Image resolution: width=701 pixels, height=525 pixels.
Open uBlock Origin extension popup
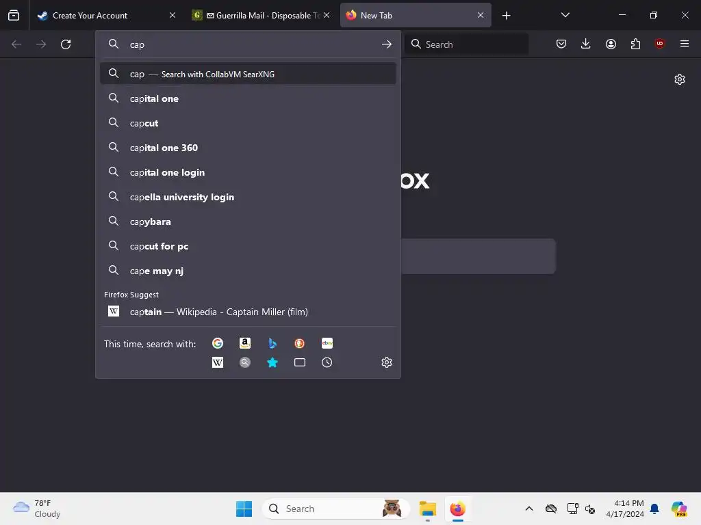(x=660, y=44)
